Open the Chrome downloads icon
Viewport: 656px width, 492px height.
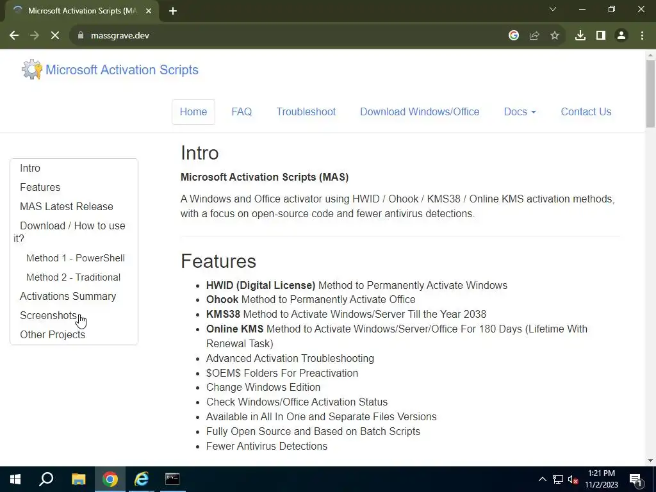coord(580,36)
